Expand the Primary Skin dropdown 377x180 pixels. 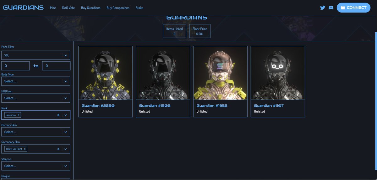36,132
